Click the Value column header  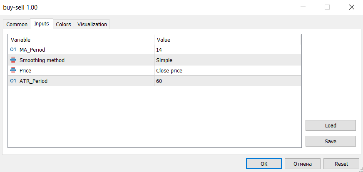pos(227,40)
